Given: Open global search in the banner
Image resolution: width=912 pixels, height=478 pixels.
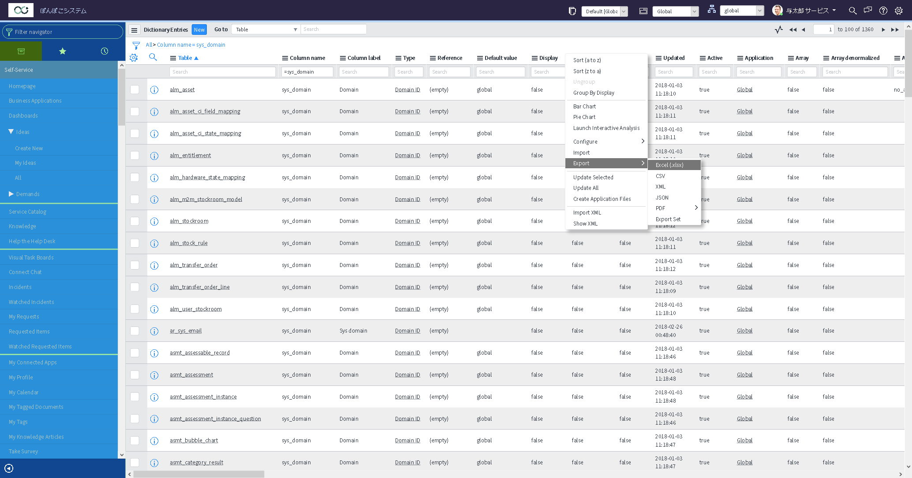Looking at the screenshot, I should 853,10.
